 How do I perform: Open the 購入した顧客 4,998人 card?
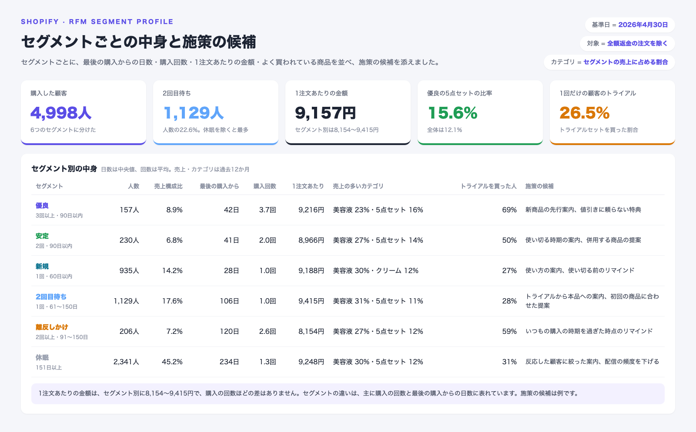pos(84,112)
